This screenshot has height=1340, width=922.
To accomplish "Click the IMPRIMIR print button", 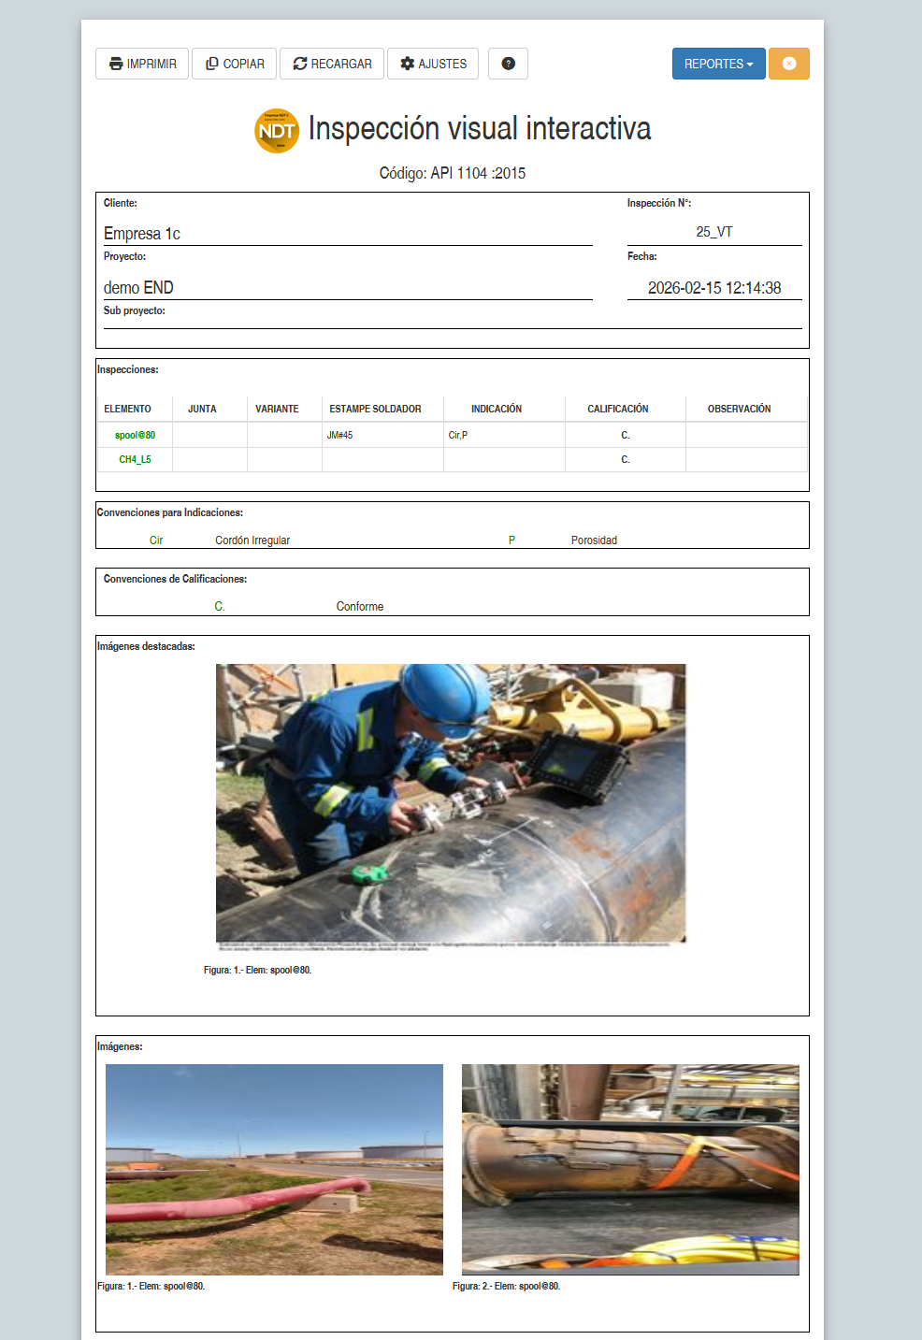I will tap(142, 64).
